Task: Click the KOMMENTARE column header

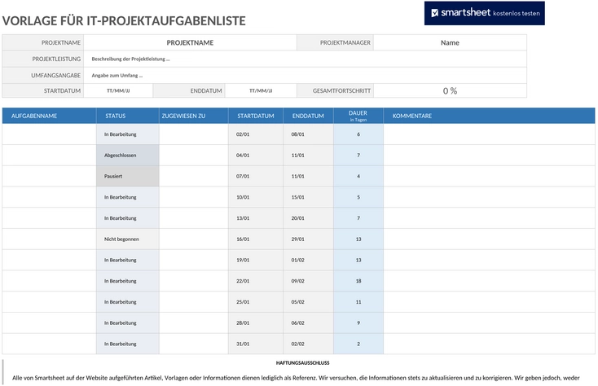Action: click(489, 116)
